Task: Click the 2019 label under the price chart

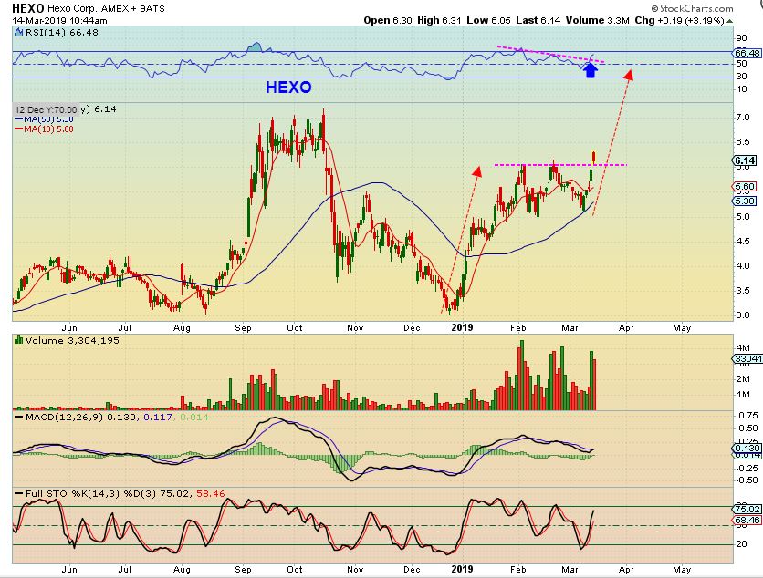Action: coord(462,327)
